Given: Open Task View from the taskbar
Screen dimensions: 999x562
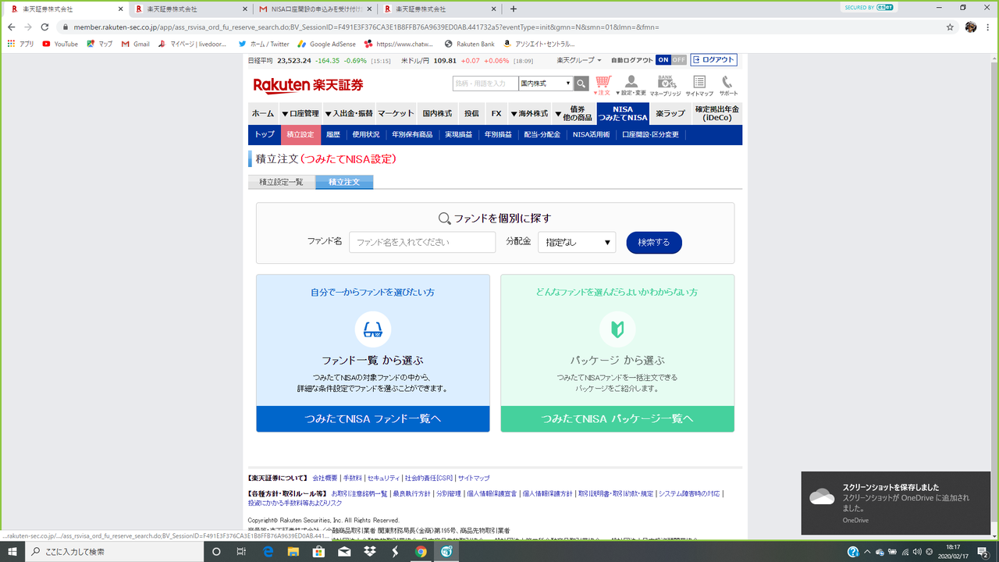Looking at the screenshot, I should click(x=241, y=552).
